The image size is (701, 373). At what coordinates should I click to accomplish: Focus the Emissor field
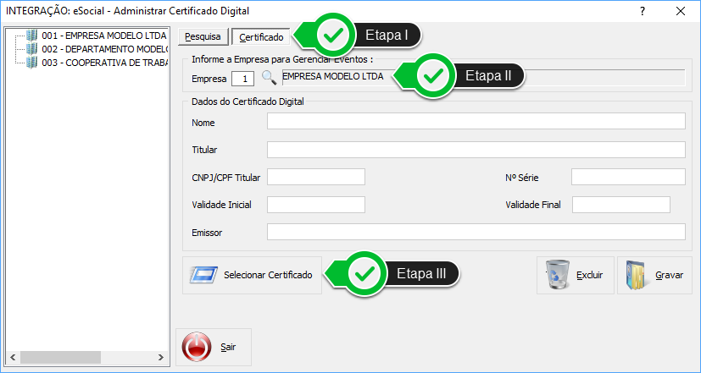pyautogui.click(x=476, y=232)
